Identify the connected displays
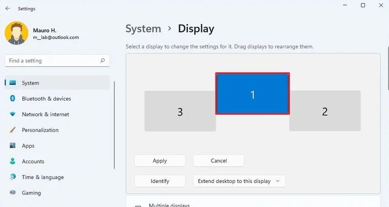389x207 pixels. 160,181
